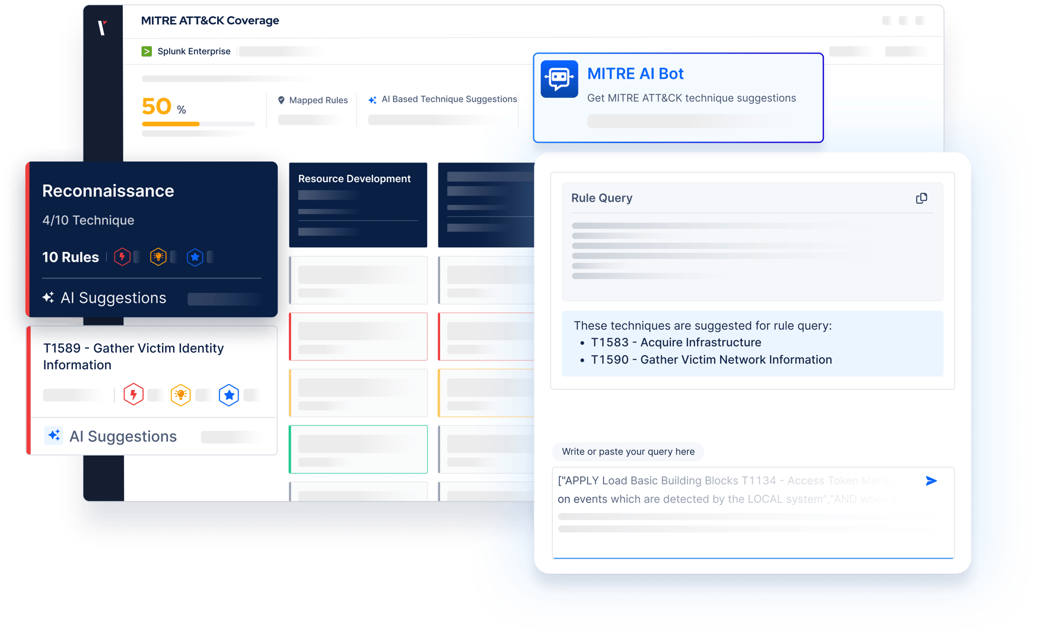Screen dimensions: 1038x636
Task: Click the yellow lightbulb badge on T1589 card
Action: coord(180,394)
